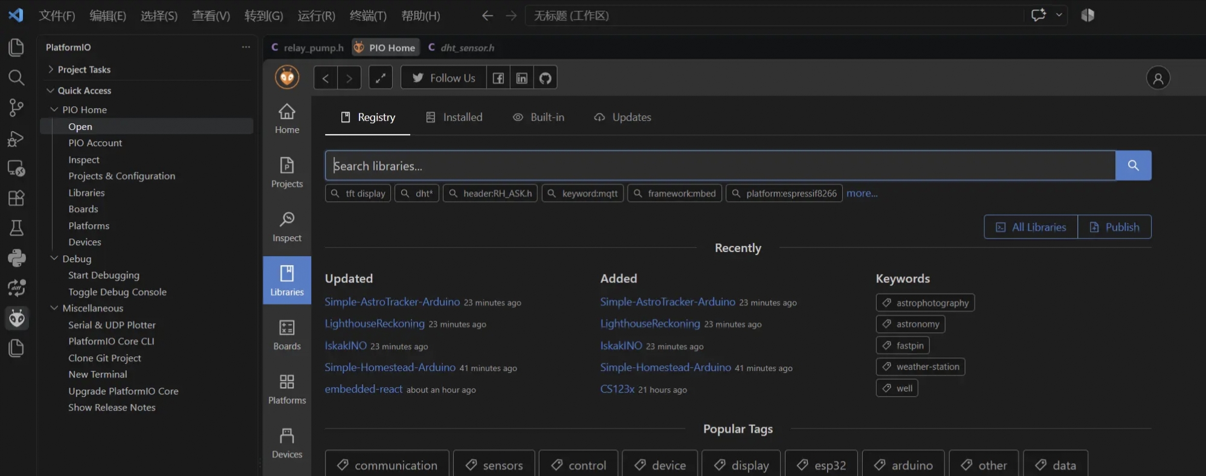Focus the Search libraries input field
This screenshot has width=1206, height=476.
click(x=720, y=166)
